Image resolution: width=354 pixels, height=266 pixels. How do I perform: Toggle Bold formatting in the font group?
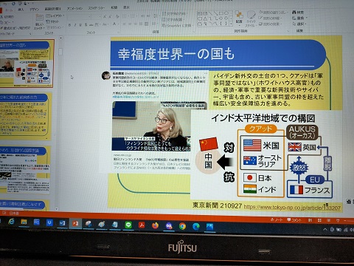(x=69, y=25)
